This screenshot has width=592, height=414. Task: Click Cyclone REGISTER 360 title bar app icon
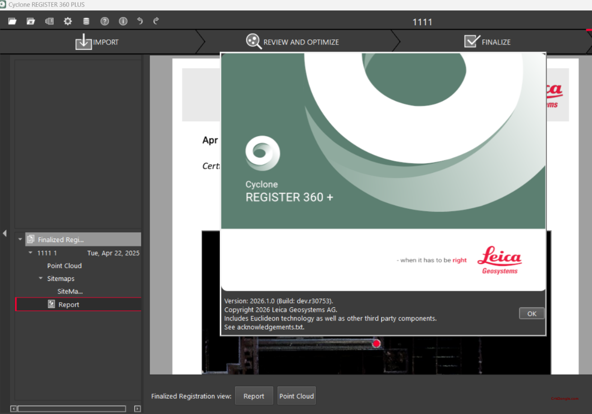(x=3, y=4)
